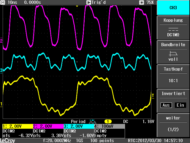Click the channel 2 ground marker

1,41
